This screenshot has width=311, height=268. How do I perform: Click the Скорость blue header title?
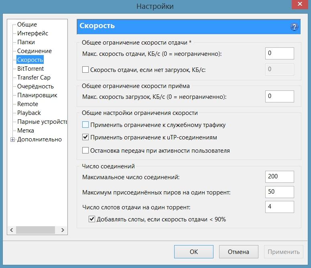(x=97, y=26)
